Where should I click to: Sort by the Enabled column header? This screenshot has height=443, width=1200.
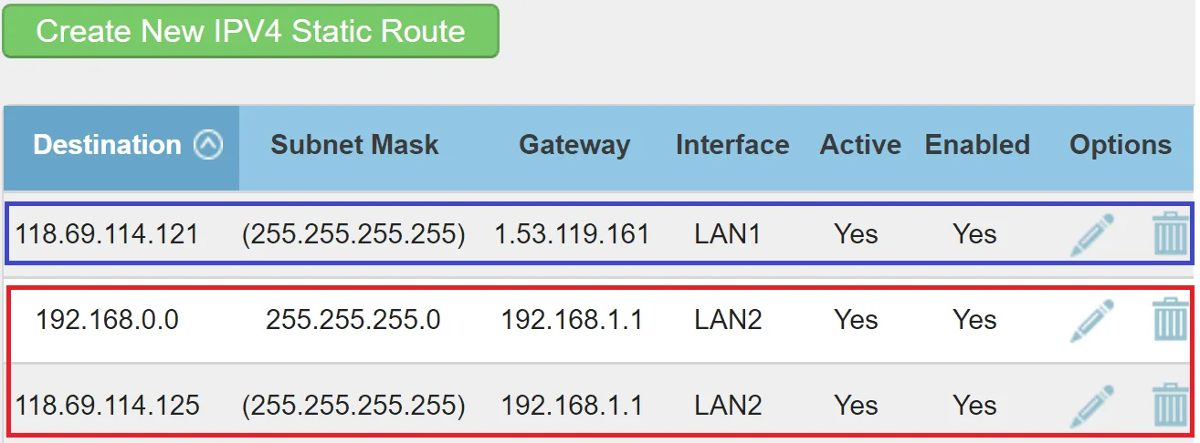[977, 145]
